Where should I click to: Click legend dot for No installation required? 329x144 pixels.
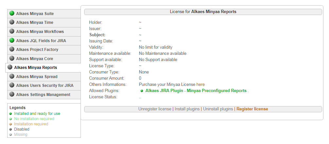tap(11, 119)
